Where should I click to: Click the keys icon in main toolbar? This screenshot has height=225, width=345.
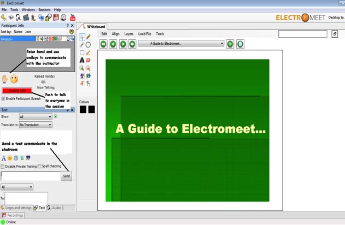tap(3, 17)
